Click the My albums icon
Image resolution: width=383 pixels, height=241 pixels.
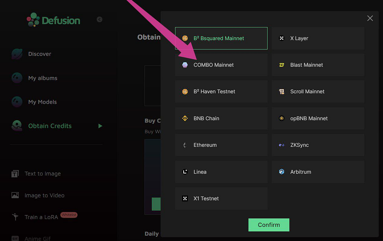(17, 78)
